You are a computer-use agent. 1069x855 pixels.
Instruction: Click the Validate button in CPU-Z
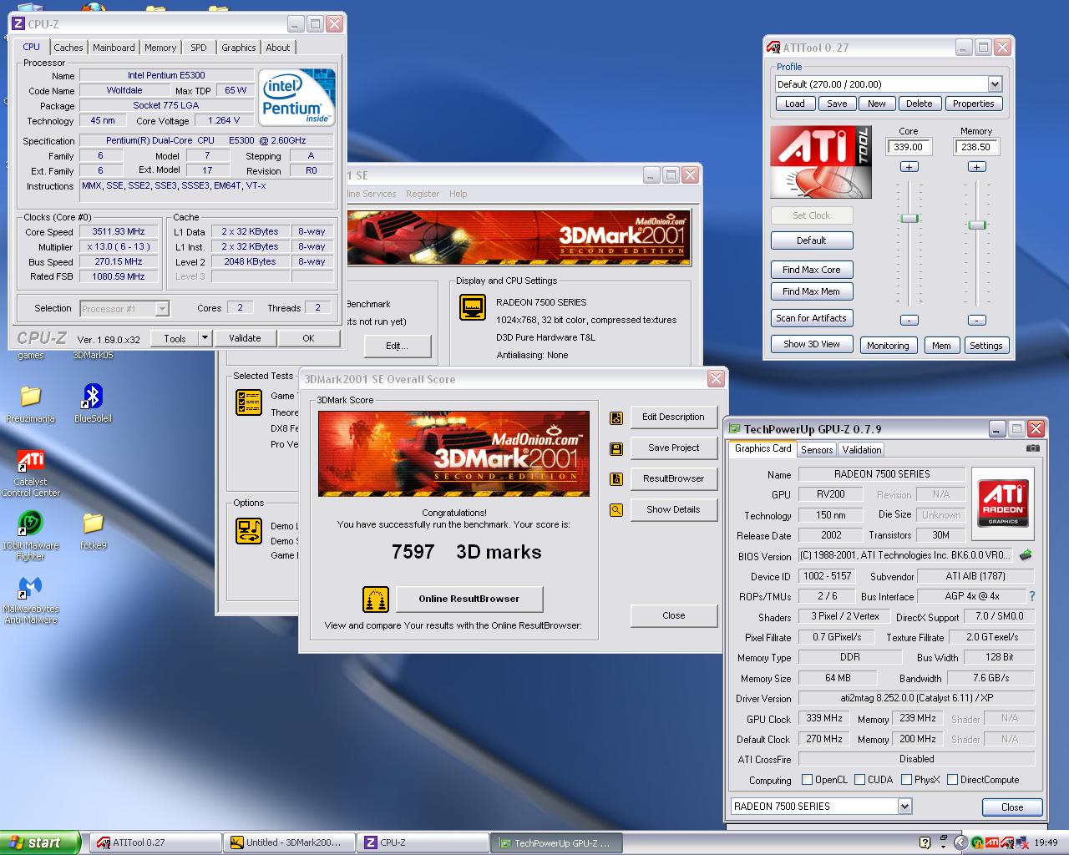point(245,338)
